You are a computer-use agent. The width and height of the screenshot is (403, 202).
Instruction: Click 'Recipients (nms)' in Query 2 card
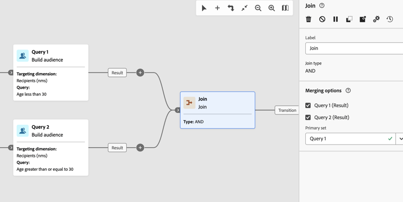pos(32,156)
